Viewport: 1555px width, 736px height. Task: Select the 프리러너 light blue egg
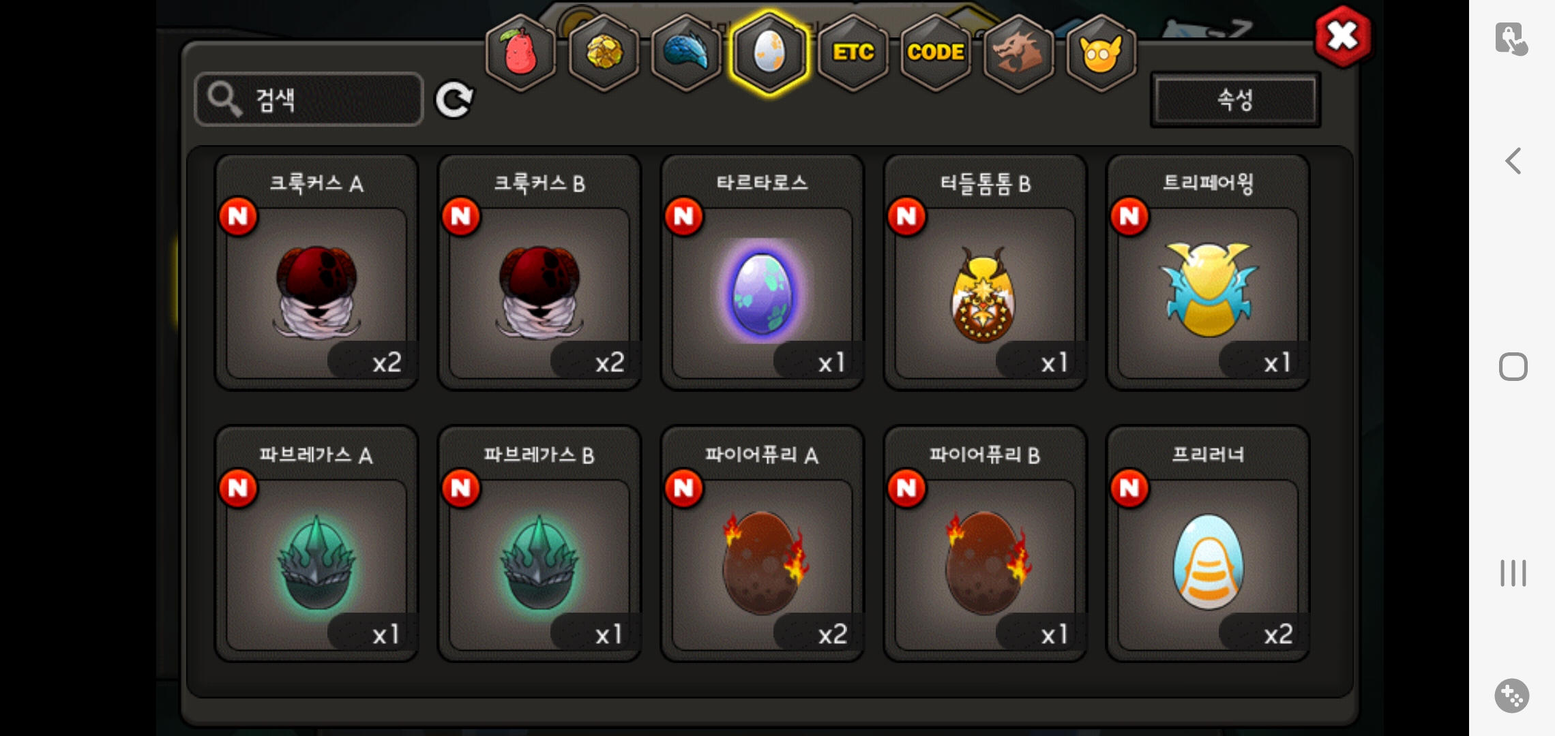(1208, 544)
